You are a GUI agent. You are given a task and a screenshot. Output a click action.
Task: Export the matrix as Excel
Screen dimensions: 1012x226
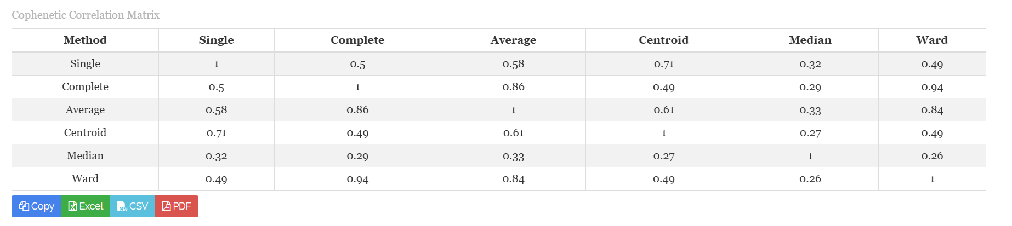[86, 206]
